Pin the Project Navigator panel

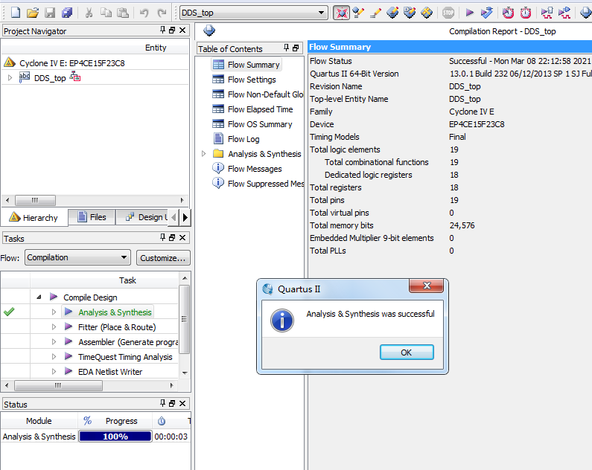click(162, 30)
